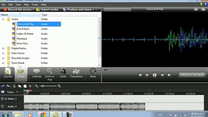Click the undo icon in timeline toolbar
Screen dimensions: 208x117
coord(3,86)
